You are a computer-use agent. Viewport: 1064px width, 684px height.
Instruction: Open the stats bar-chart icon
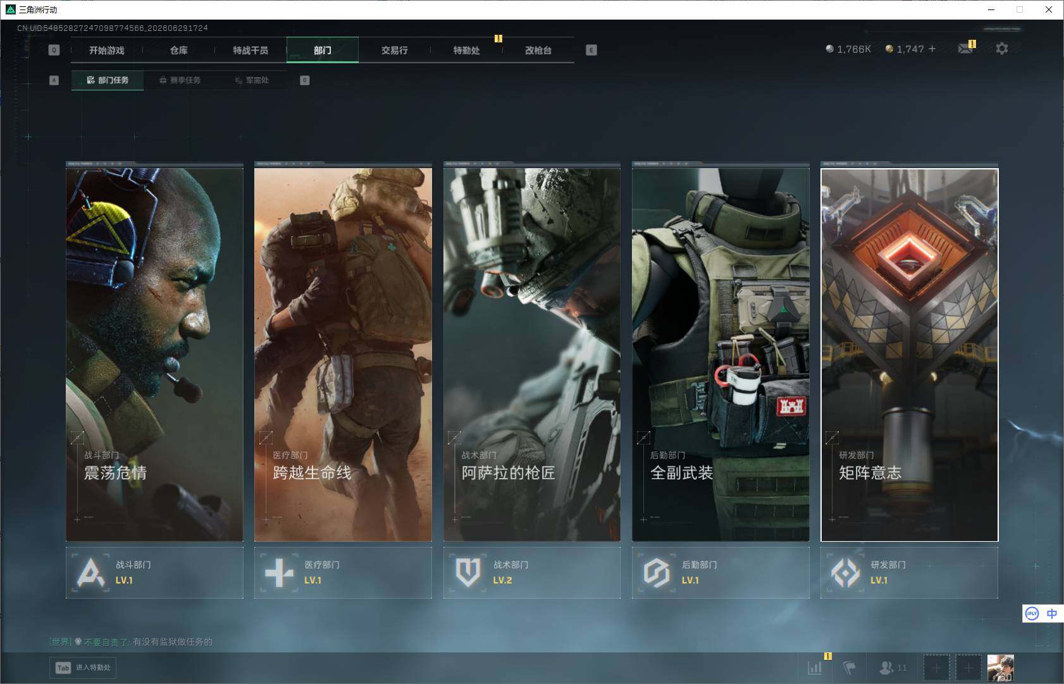[815, 667]
